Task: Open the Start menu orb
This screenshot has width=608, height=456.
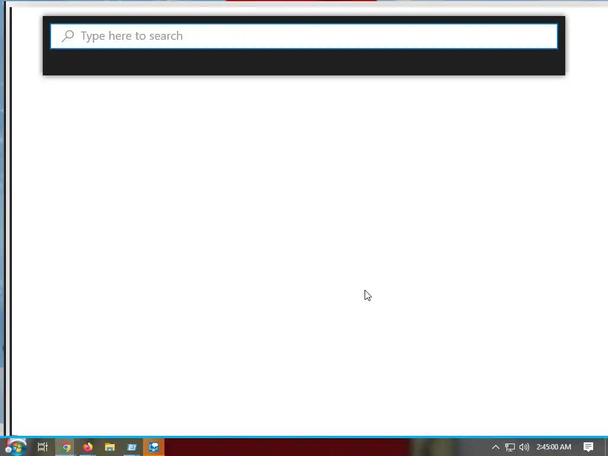Action: 15,447
